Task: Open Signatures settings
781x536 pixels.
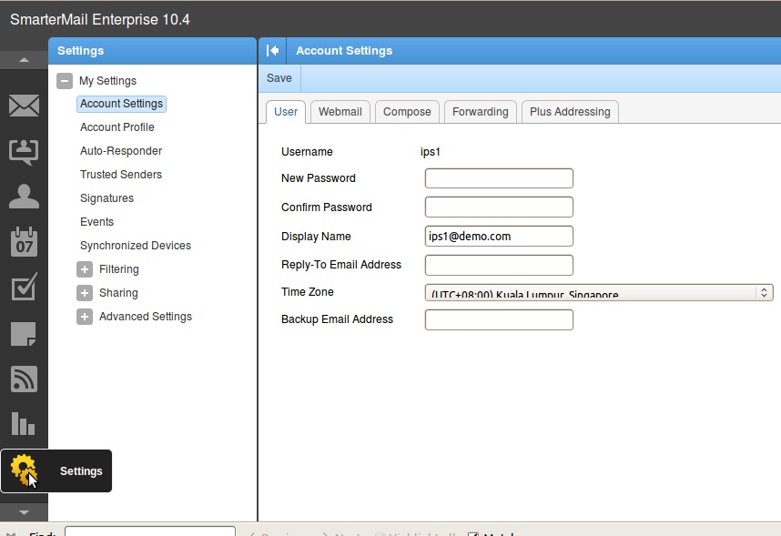Action: click(x=107, y=198)
